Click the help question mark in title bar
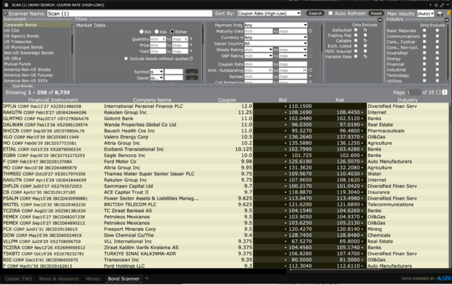This screenshot has height=285, width=452. pyautogui.click(x=431, y=5)
